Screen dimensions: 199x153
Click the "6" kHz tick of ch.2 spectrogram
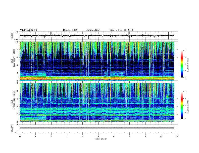pyautogui.click(x=17, y=99)
